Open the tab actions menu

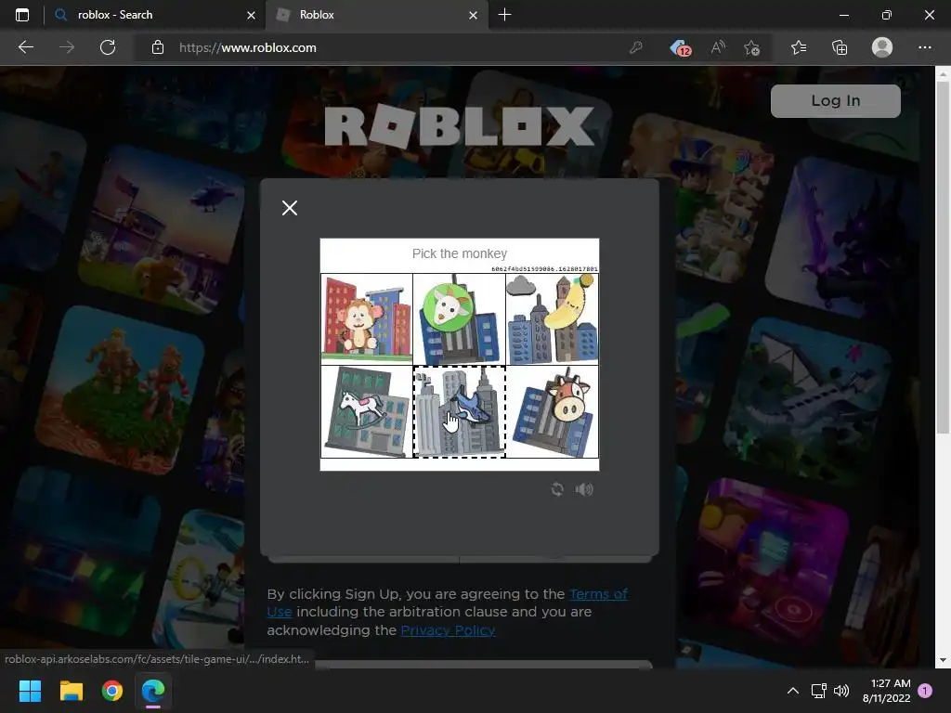(22, 15)
